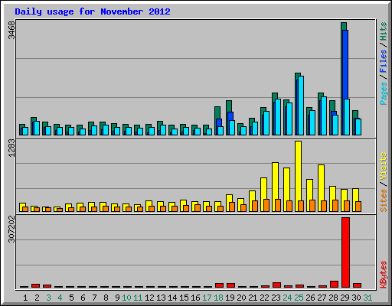This screenshot has width=392, height=306.
Task: Click the orange Sites bar for day 22
Action: pyautogui.click(x=266, y=205)
